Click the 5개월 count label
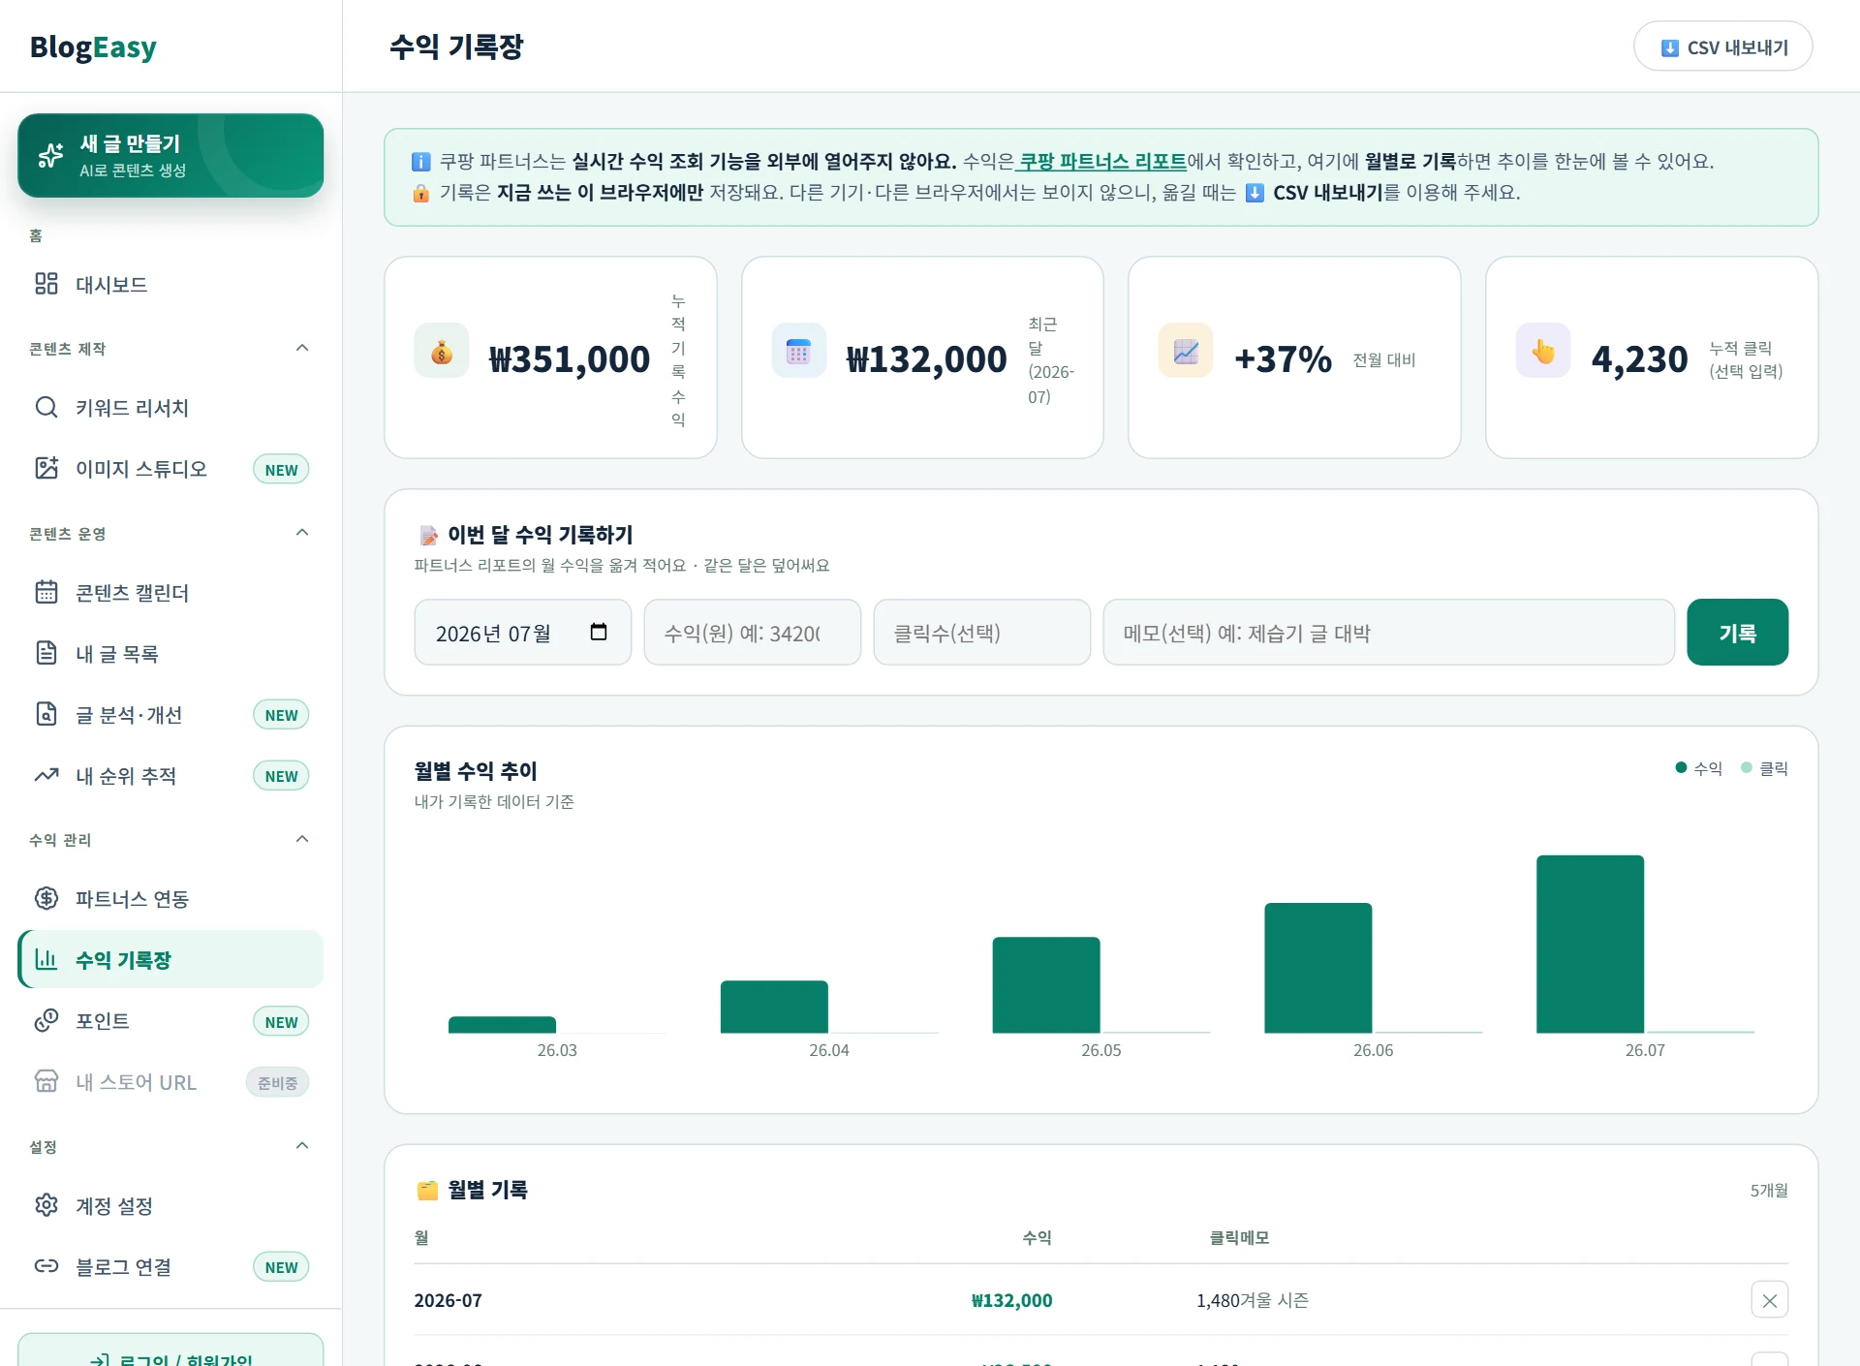 [1769, 1190]
